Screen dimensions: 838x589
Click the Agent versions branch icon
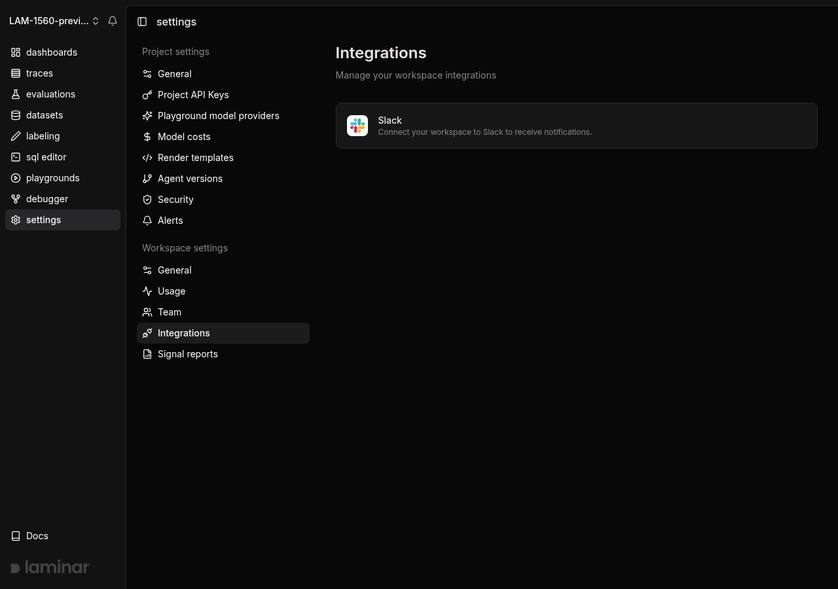coord(147,179)
